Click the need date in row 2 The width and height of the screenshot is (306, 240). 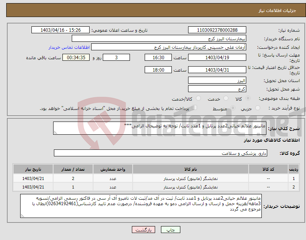click(x=33, y=187)
